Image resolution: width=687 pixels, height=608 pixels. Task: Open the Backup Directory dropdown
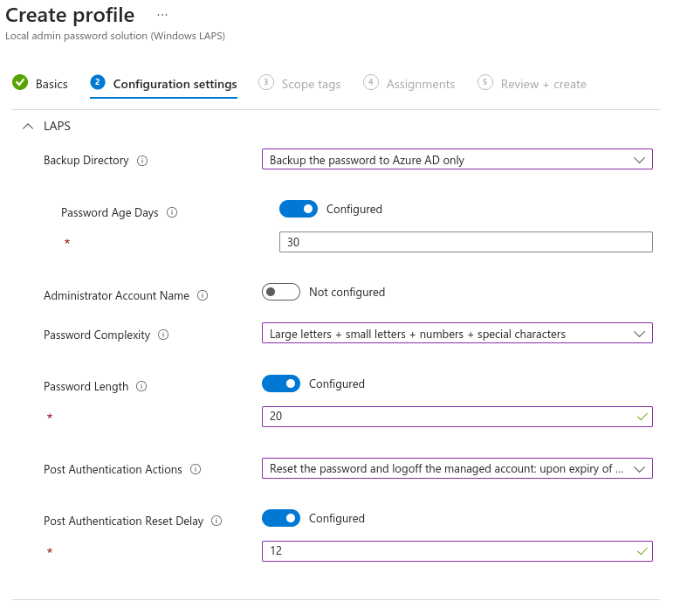pos(457,160)
